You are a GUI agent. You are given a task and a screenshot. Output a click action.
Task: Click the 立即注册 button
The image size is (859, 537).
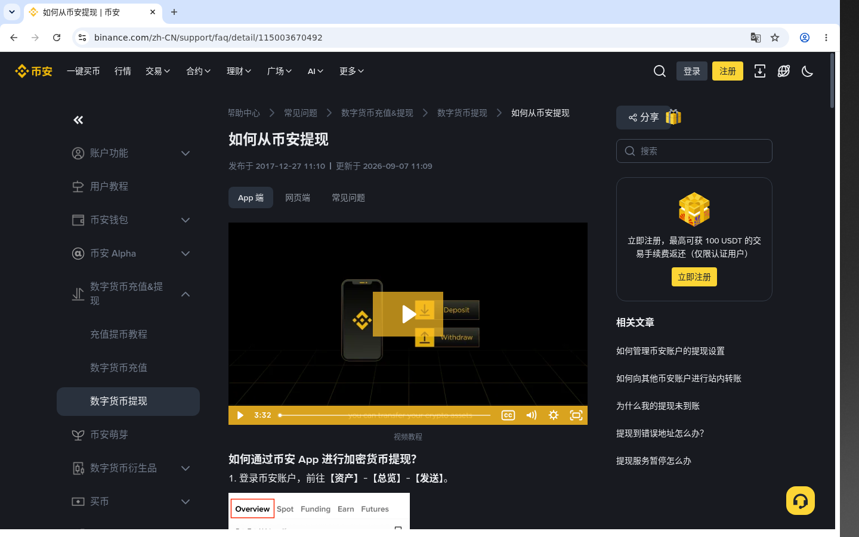pos(694,277)
